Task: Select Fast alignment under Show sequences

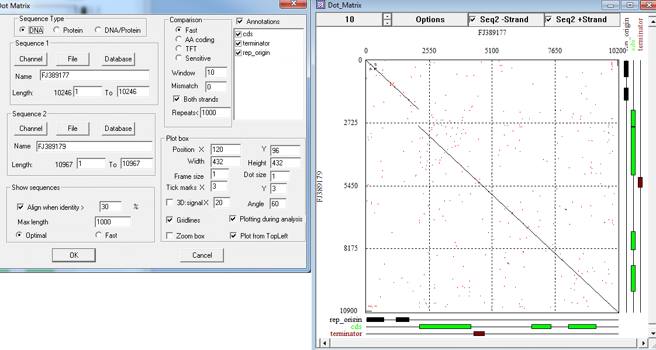Action: [98, 235]
